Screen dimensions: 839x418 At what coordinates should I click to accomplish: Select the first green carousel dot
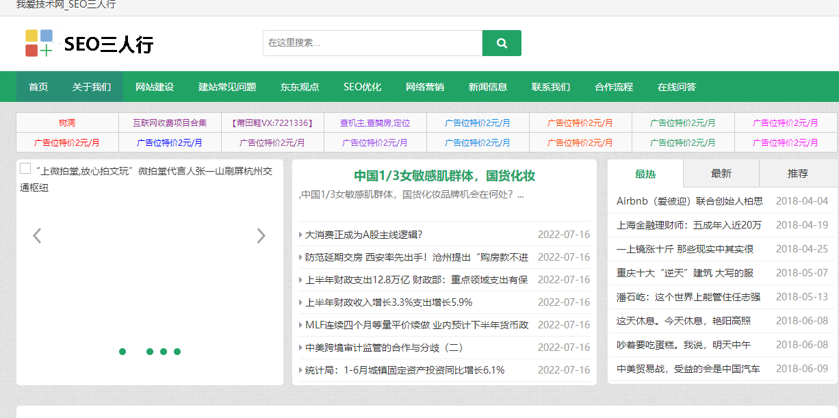coord(122,352)
